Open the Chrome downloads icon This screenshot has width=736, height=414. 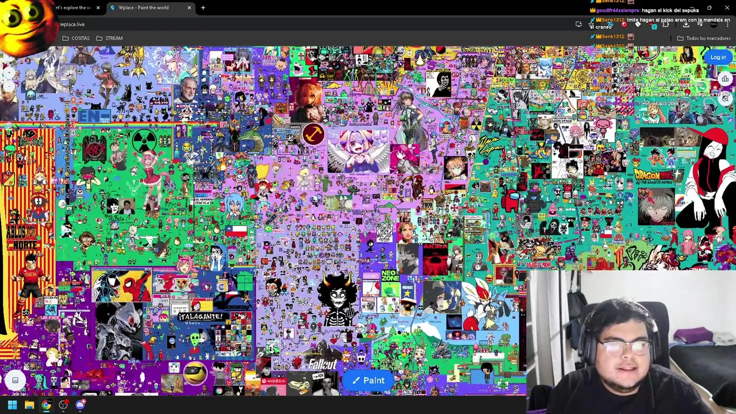(x=686, y=24)
